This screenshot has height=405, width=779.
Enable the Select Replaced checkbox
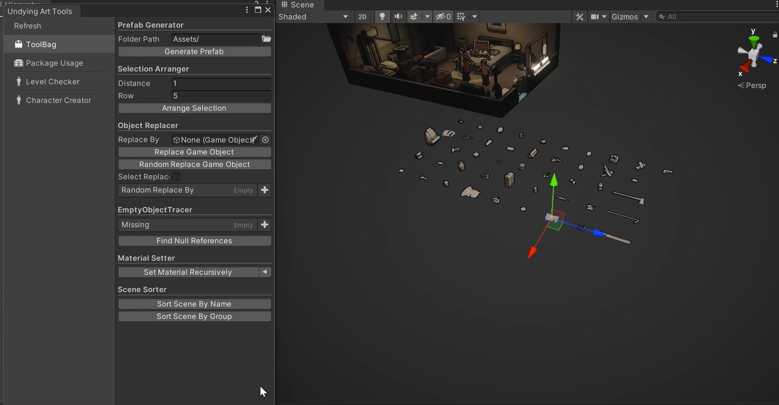pos(176,177)
